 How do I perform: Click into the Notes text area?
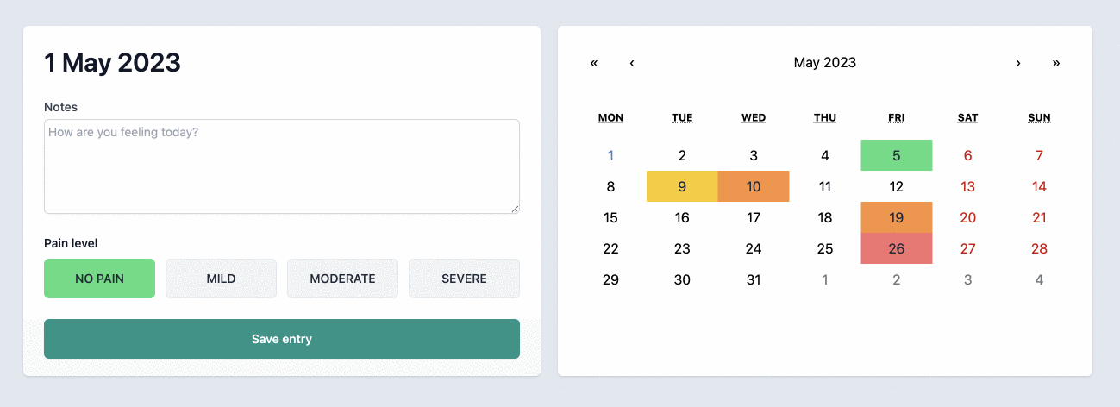click(282, 166)
